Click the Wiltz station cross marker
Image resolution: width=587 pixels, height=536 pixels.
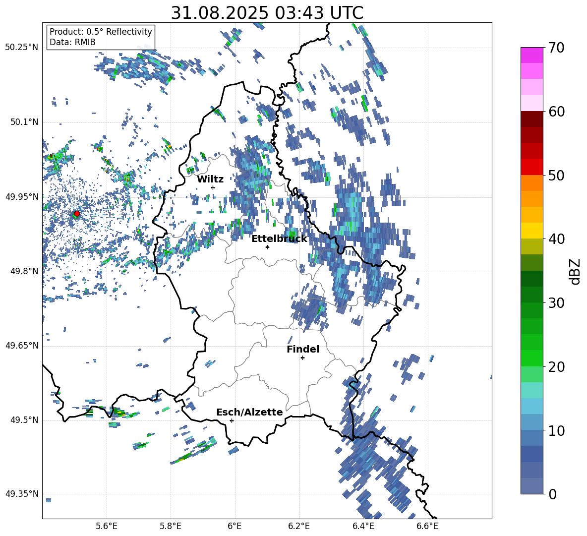pyautogui.click(x=213, y=187)
